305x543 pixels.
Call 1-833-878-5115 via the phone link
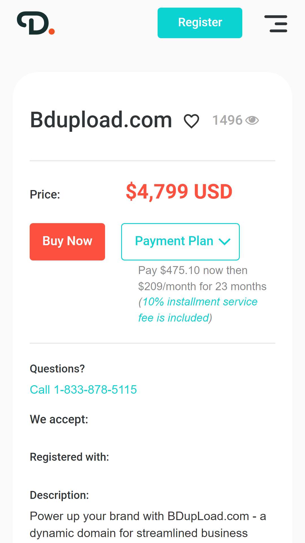pos(83,390)
